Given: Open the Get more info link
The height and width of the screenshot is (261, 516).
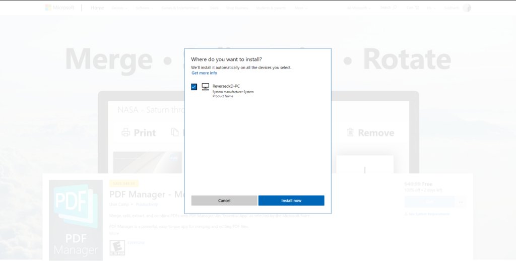Looking at the screenshot, I should pos(205,73).
